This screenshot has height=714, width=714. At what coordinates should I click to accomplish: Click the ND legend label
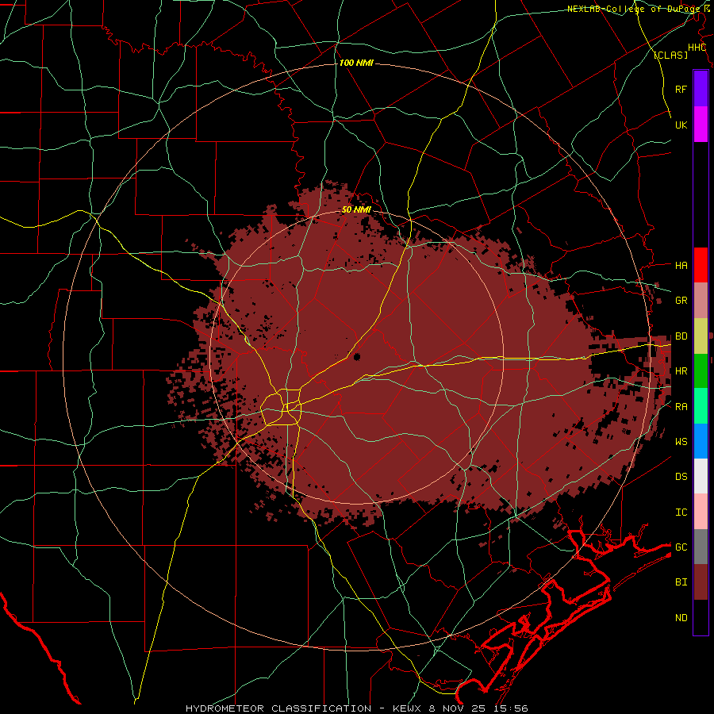pos(681,618)
